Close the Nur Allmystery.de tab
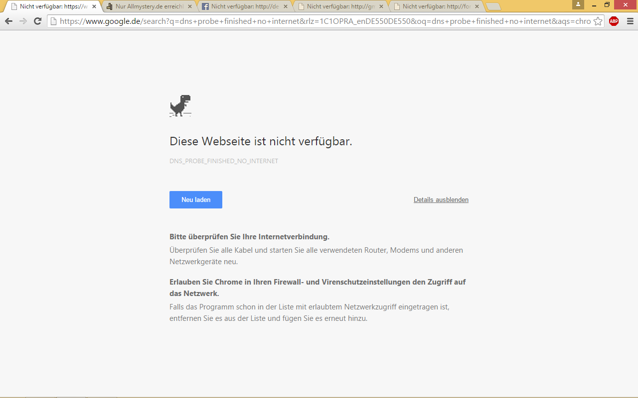 pyautogui.click(x=190, y=7)
